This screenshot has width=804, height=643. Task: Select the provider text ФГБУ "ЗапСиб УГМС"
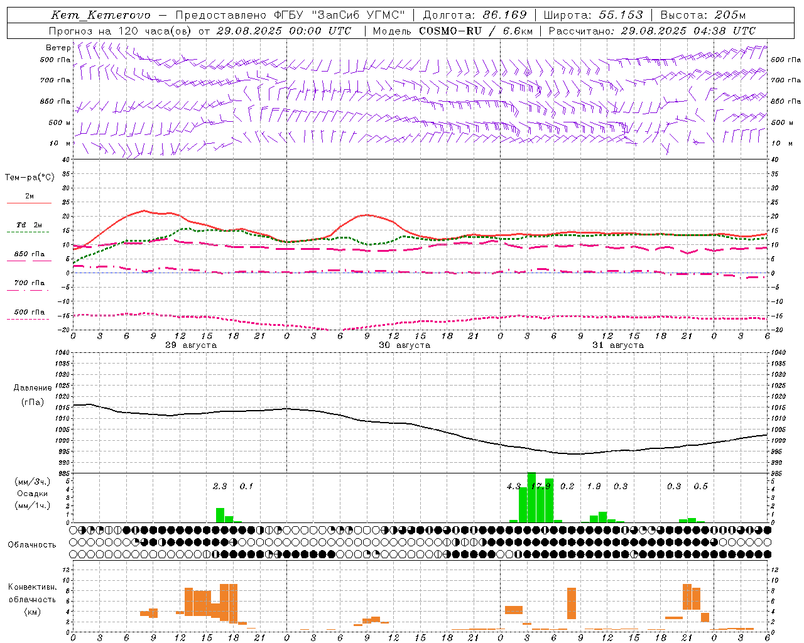(x=340, y=15)
